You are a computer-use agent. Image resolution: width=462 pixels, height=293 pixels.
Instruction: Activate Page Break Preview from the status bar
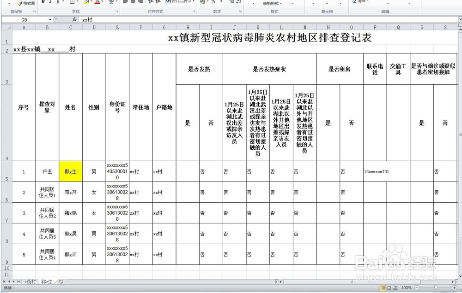(x=395, y=287)
